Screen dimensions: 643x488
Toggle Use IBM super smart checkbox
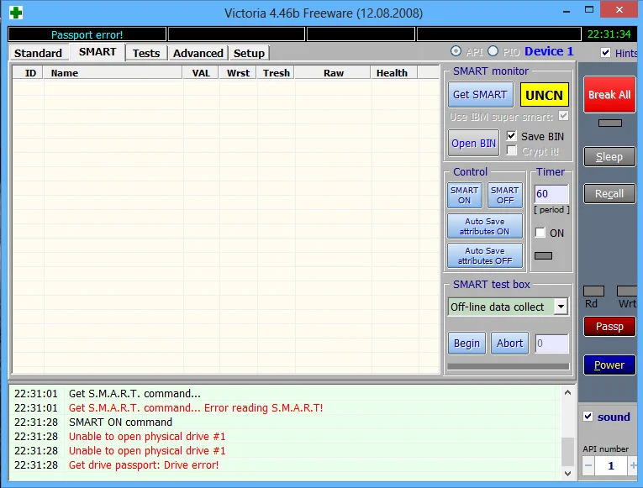[x=563, y=116]
